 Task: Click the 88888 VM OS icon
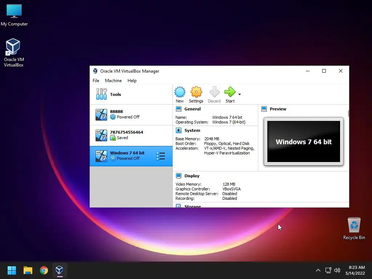pyautogui.click(x=101, y=115)
